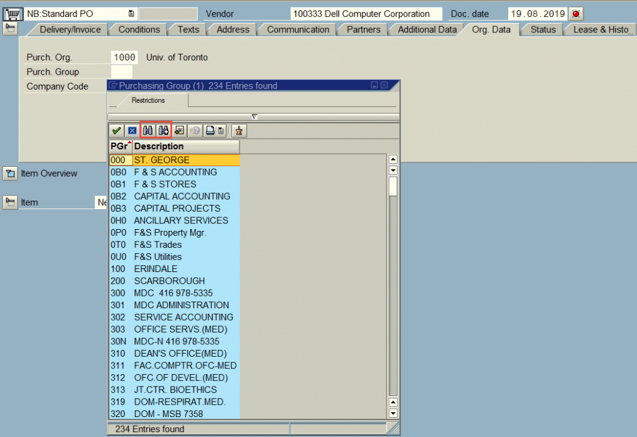Expand the restrictions area with triangle bar

254,116
